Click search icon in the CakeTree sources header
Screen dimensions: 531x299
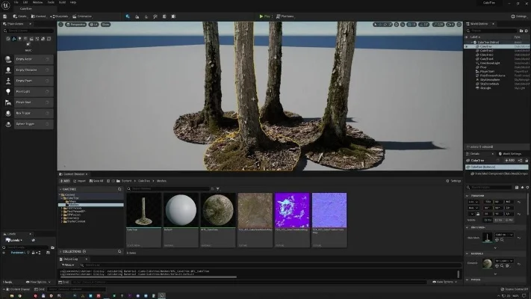tap(119, 189)
